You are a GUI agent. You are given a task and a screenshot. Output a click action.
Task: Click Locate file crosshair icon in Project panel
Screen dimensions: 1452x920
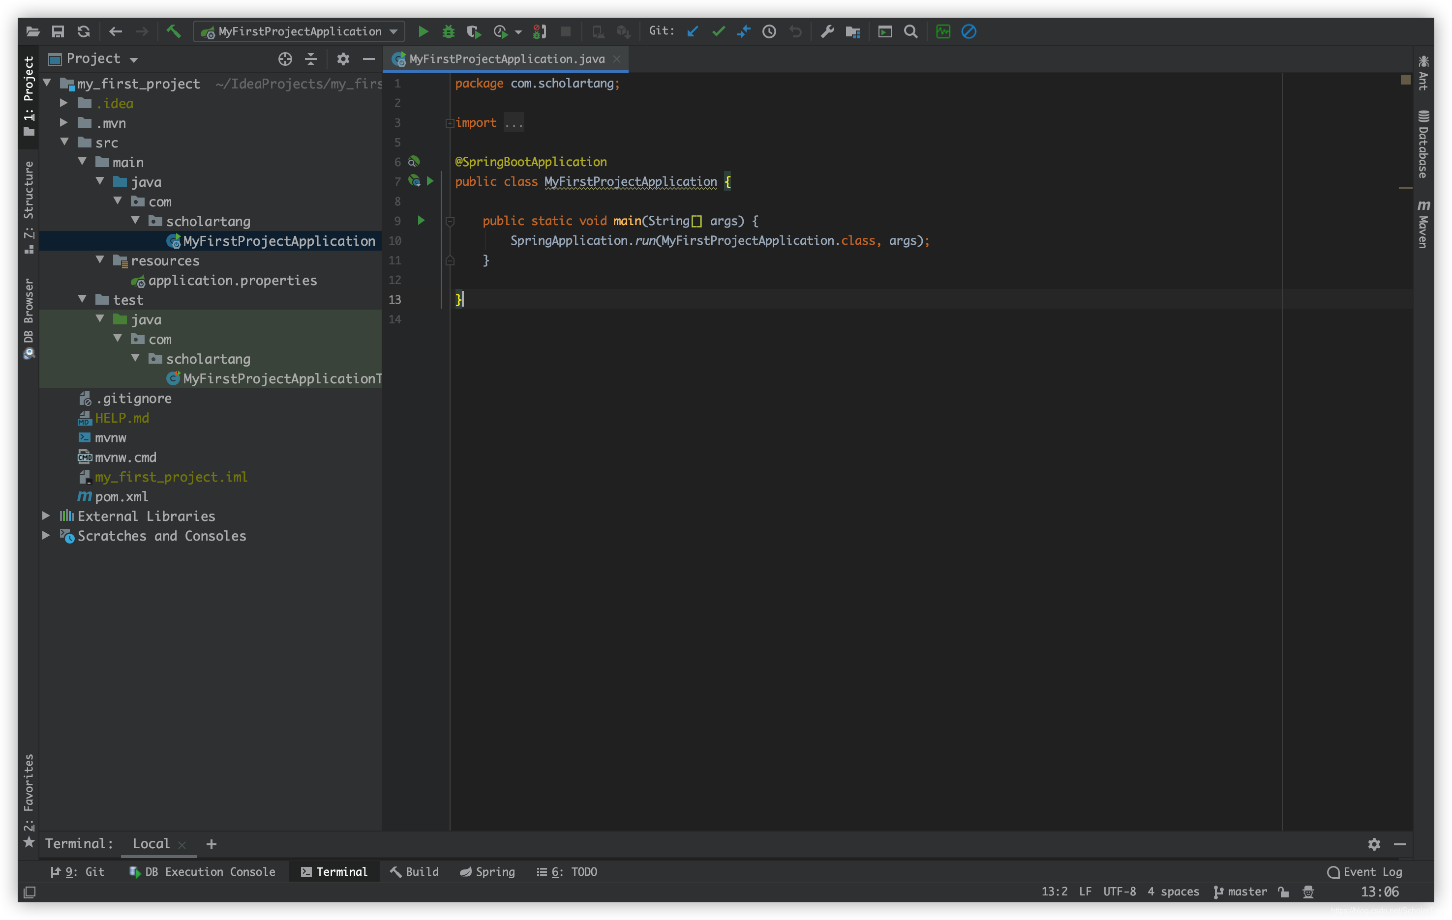tap(285, 58)
